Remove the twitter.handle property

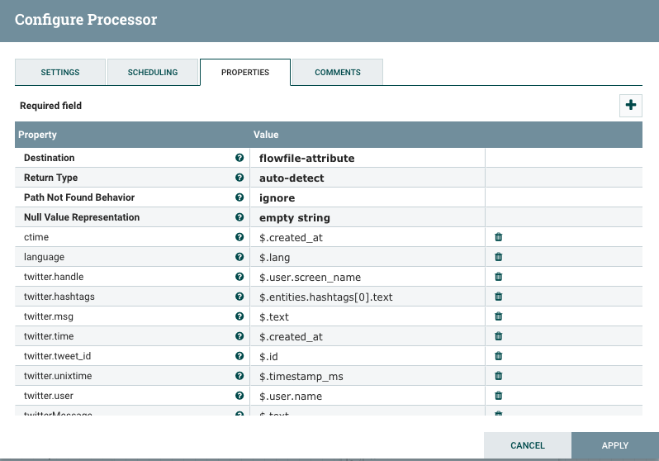[x=498, y=277]
